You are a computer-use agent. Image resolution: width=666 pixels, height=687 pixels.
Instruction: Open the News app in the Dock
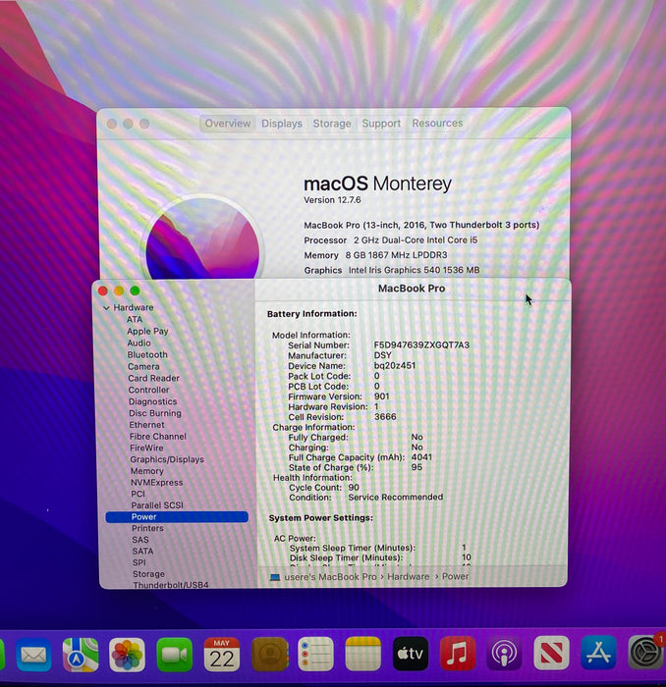pyautogui.click(x=551, y=654)
